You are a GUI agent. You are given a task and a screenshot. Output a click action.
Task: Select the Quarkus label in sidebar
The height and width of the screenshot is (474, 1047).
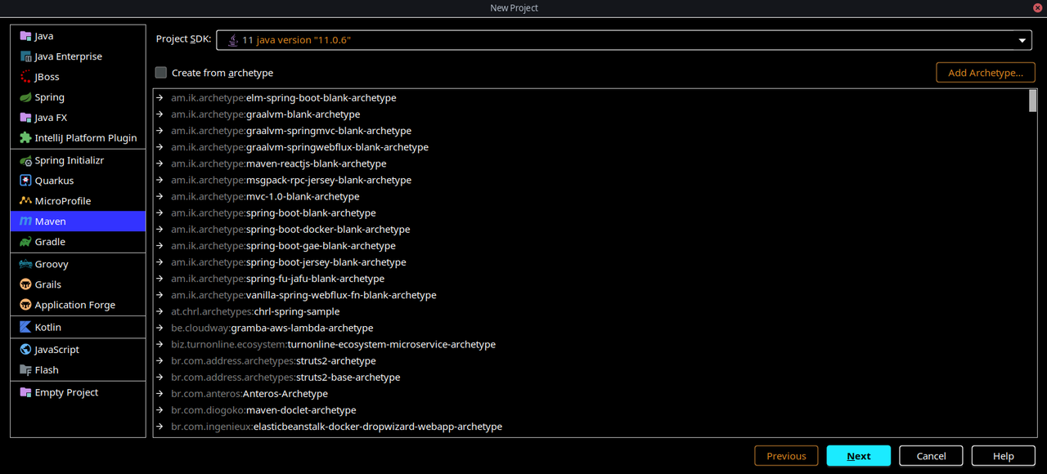(x=54, y=181)
